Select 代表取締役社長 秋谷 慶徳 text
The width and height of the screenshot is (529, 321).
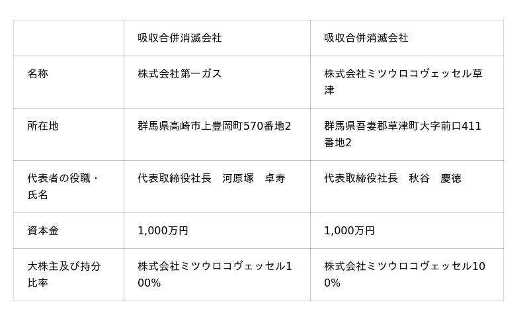click(x=393, y=178)
